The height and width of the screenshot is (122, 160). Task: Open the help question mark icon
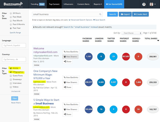point(144,4)
